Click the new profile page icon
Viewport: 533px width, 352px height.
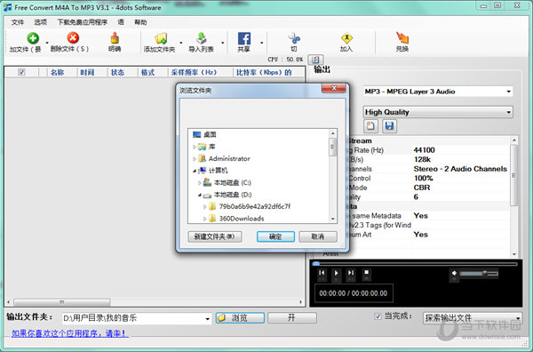click(370, 126)
